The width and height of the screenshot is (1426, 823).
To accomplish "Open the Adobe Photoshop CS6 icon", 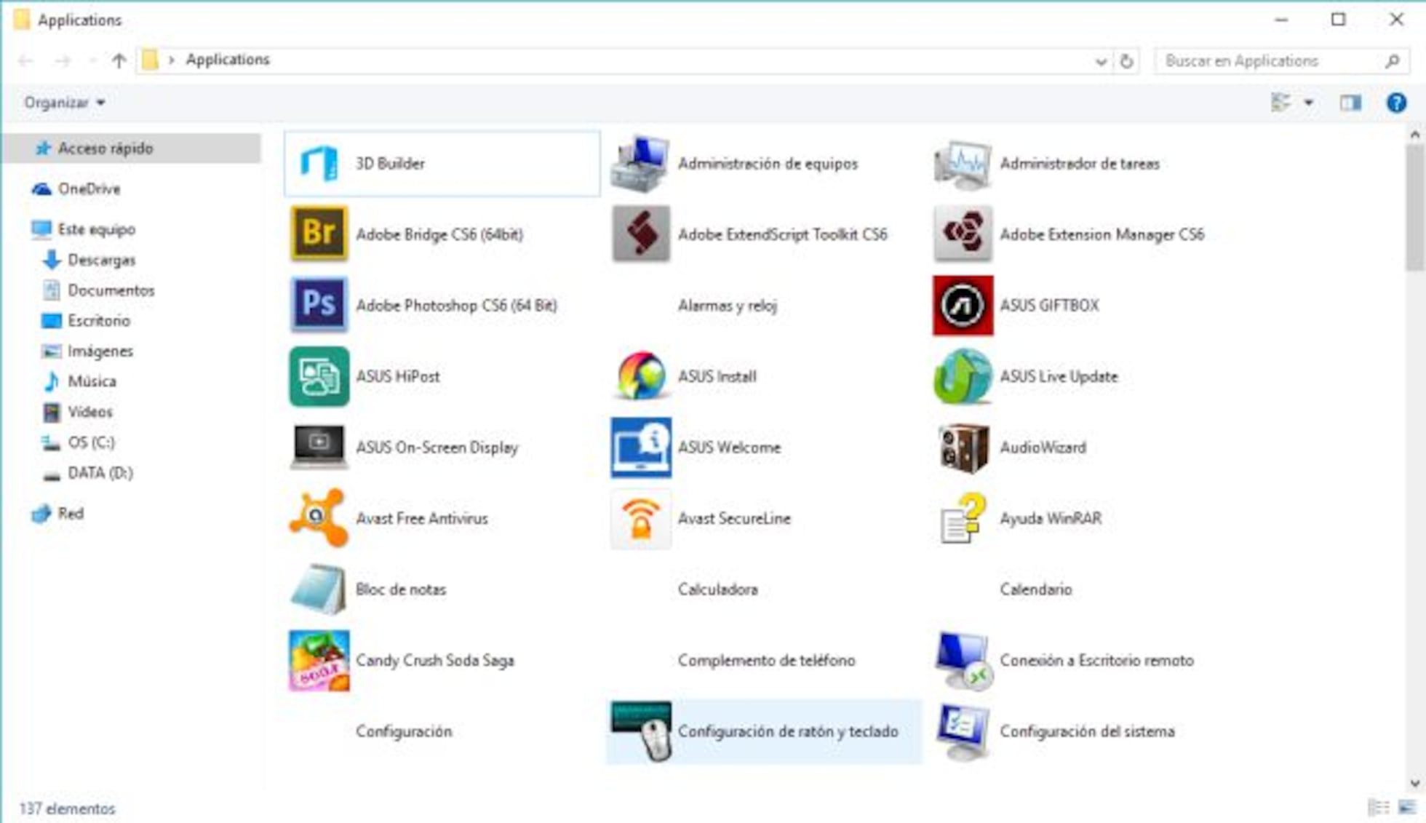I will click(319, 304).
